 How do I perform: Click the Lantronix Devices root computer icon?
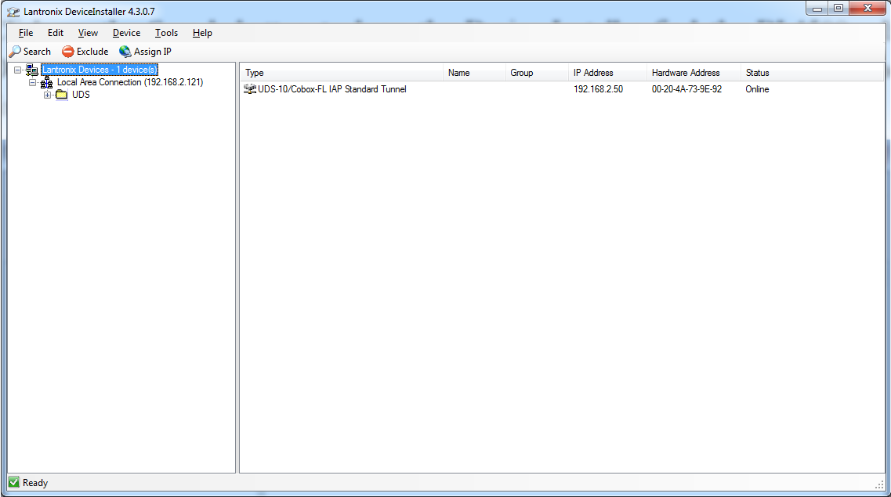point(32,70)
